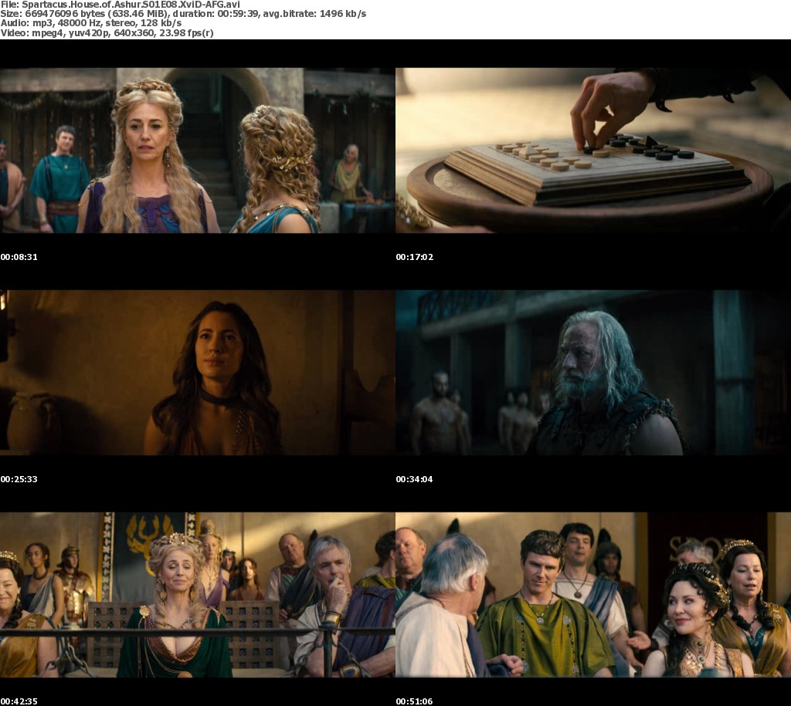The width and height of the screenshot is (791, 706).
Task: Open the thumbnail with two blonde women
Action: tap(197, 150)
